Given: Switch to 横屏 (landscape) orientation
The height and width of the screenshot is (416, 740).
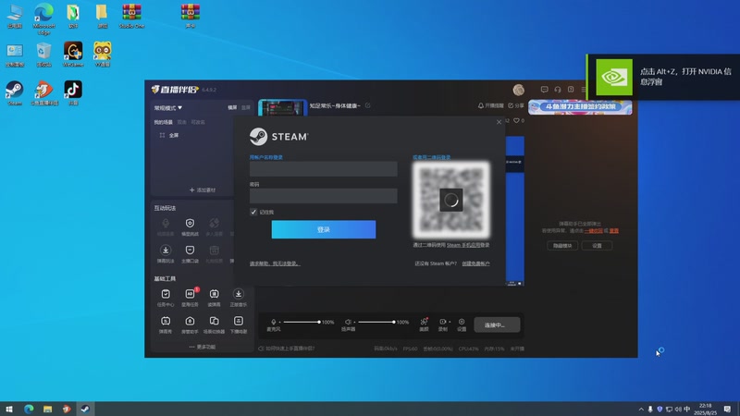Looking at the screenshot, I should pyautogui.click(x=232, y=107).
